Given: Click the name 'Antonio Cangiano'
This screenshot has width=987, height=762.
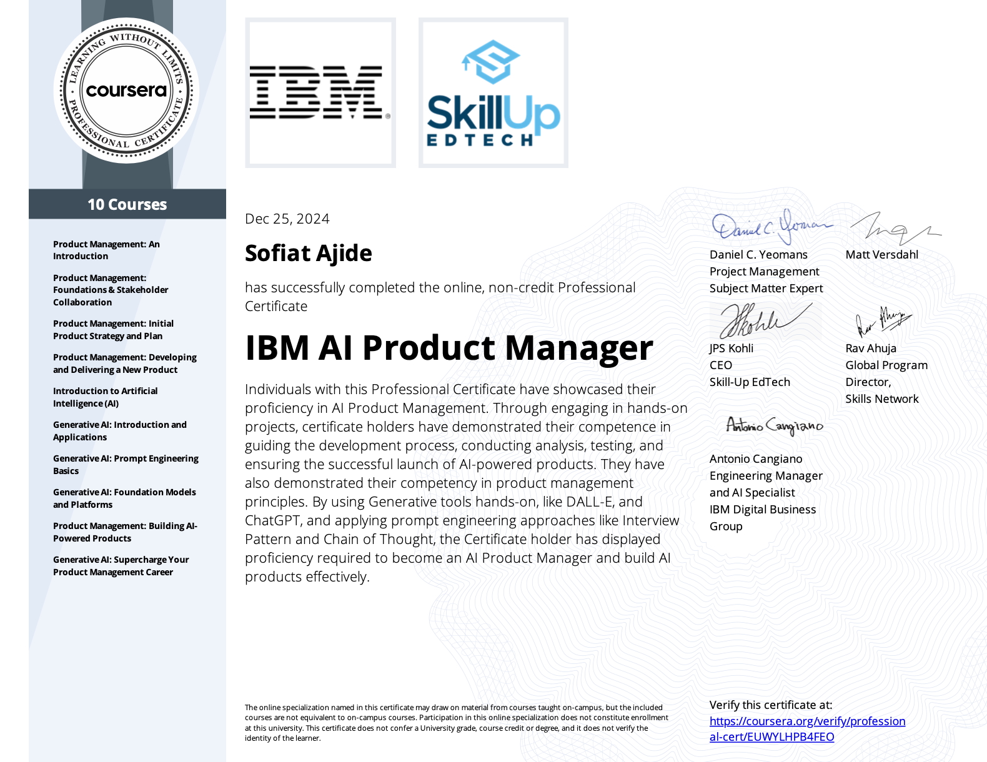Looking at the screenshot, I should click(x=756, y=458).
